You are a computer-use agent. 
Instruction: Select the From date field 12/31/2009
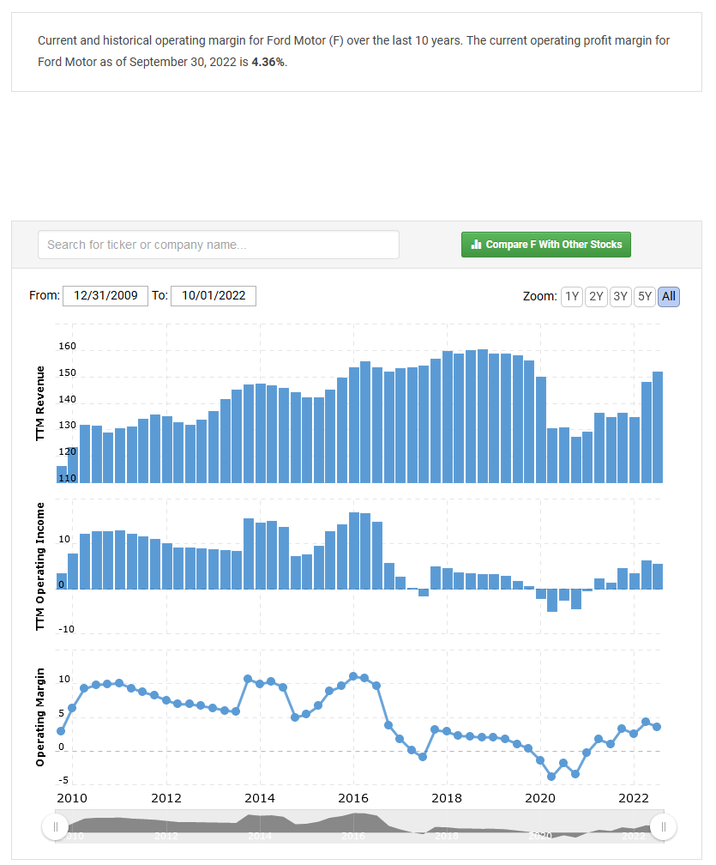105,296
